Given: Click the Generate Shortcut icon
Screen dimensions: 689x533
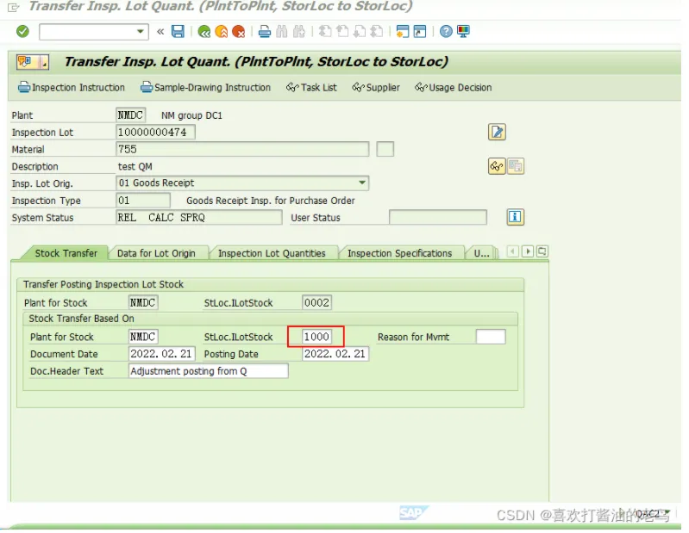Looking at the screenshot, I should pyautogui.click(x=420, y=32).
